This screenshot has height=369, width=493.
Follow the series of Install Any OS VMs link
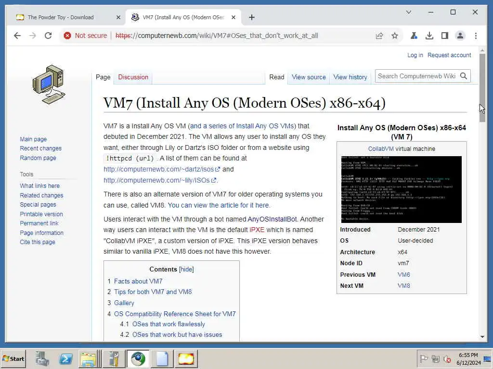(x=242, y=126)
